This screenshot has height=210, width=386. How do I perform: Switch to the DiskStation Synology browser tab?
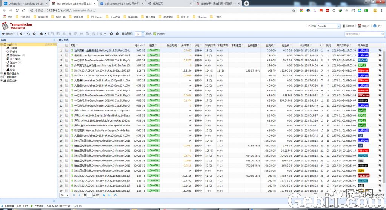[x=25, y=3]
